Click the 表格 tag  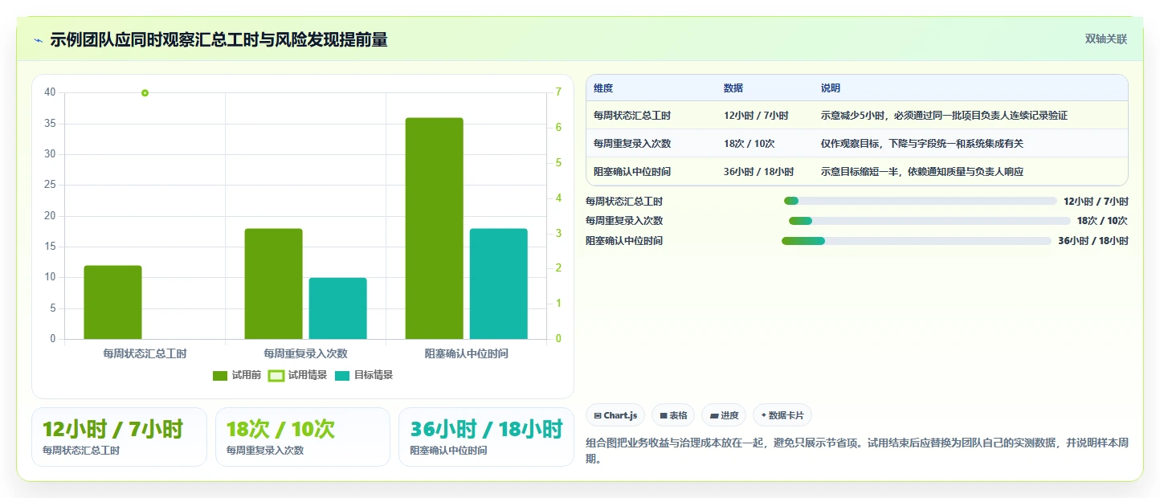[x=673, y=415]
